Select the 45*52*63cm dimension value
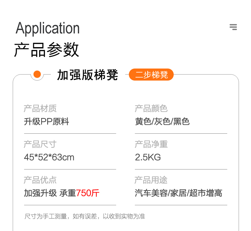Screen dimensions: 251x231 [x=49, y=157]
